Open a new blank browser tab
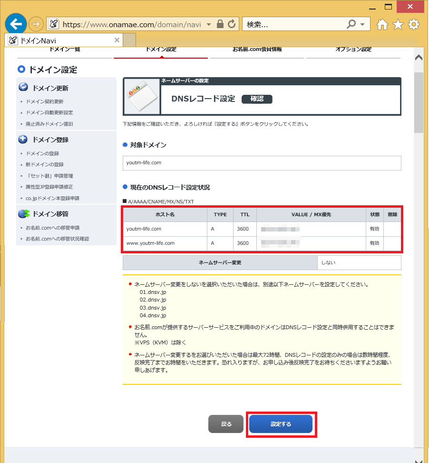The height and width of the screenshot is (463, 429). coord(129,40)
